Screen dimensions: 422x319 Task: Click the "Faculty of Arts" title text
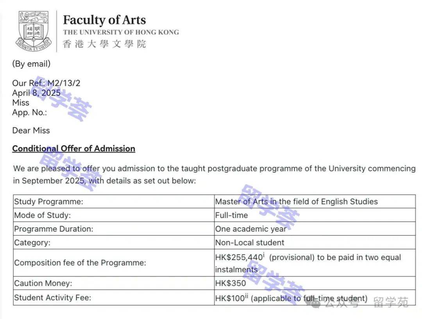[x=104, y=20]
